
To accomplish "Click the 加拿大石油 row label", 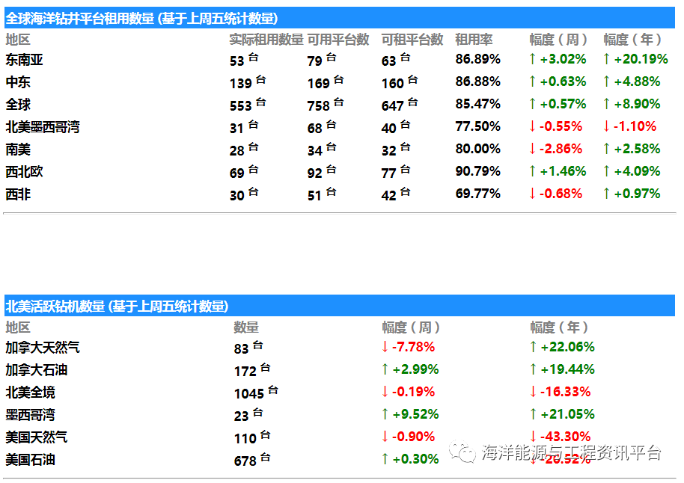I will point(36,369).
